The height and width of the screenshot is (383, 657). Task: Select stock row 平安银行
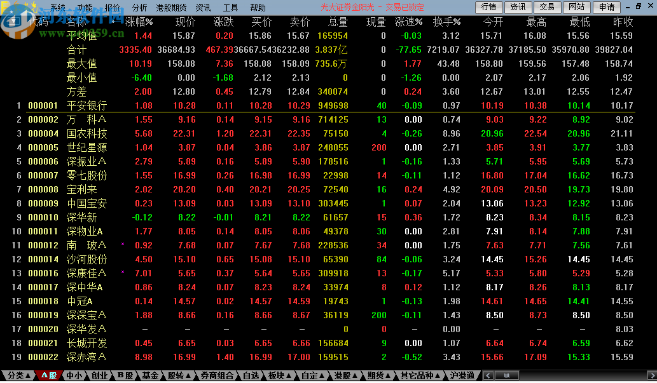coord(322,105)
